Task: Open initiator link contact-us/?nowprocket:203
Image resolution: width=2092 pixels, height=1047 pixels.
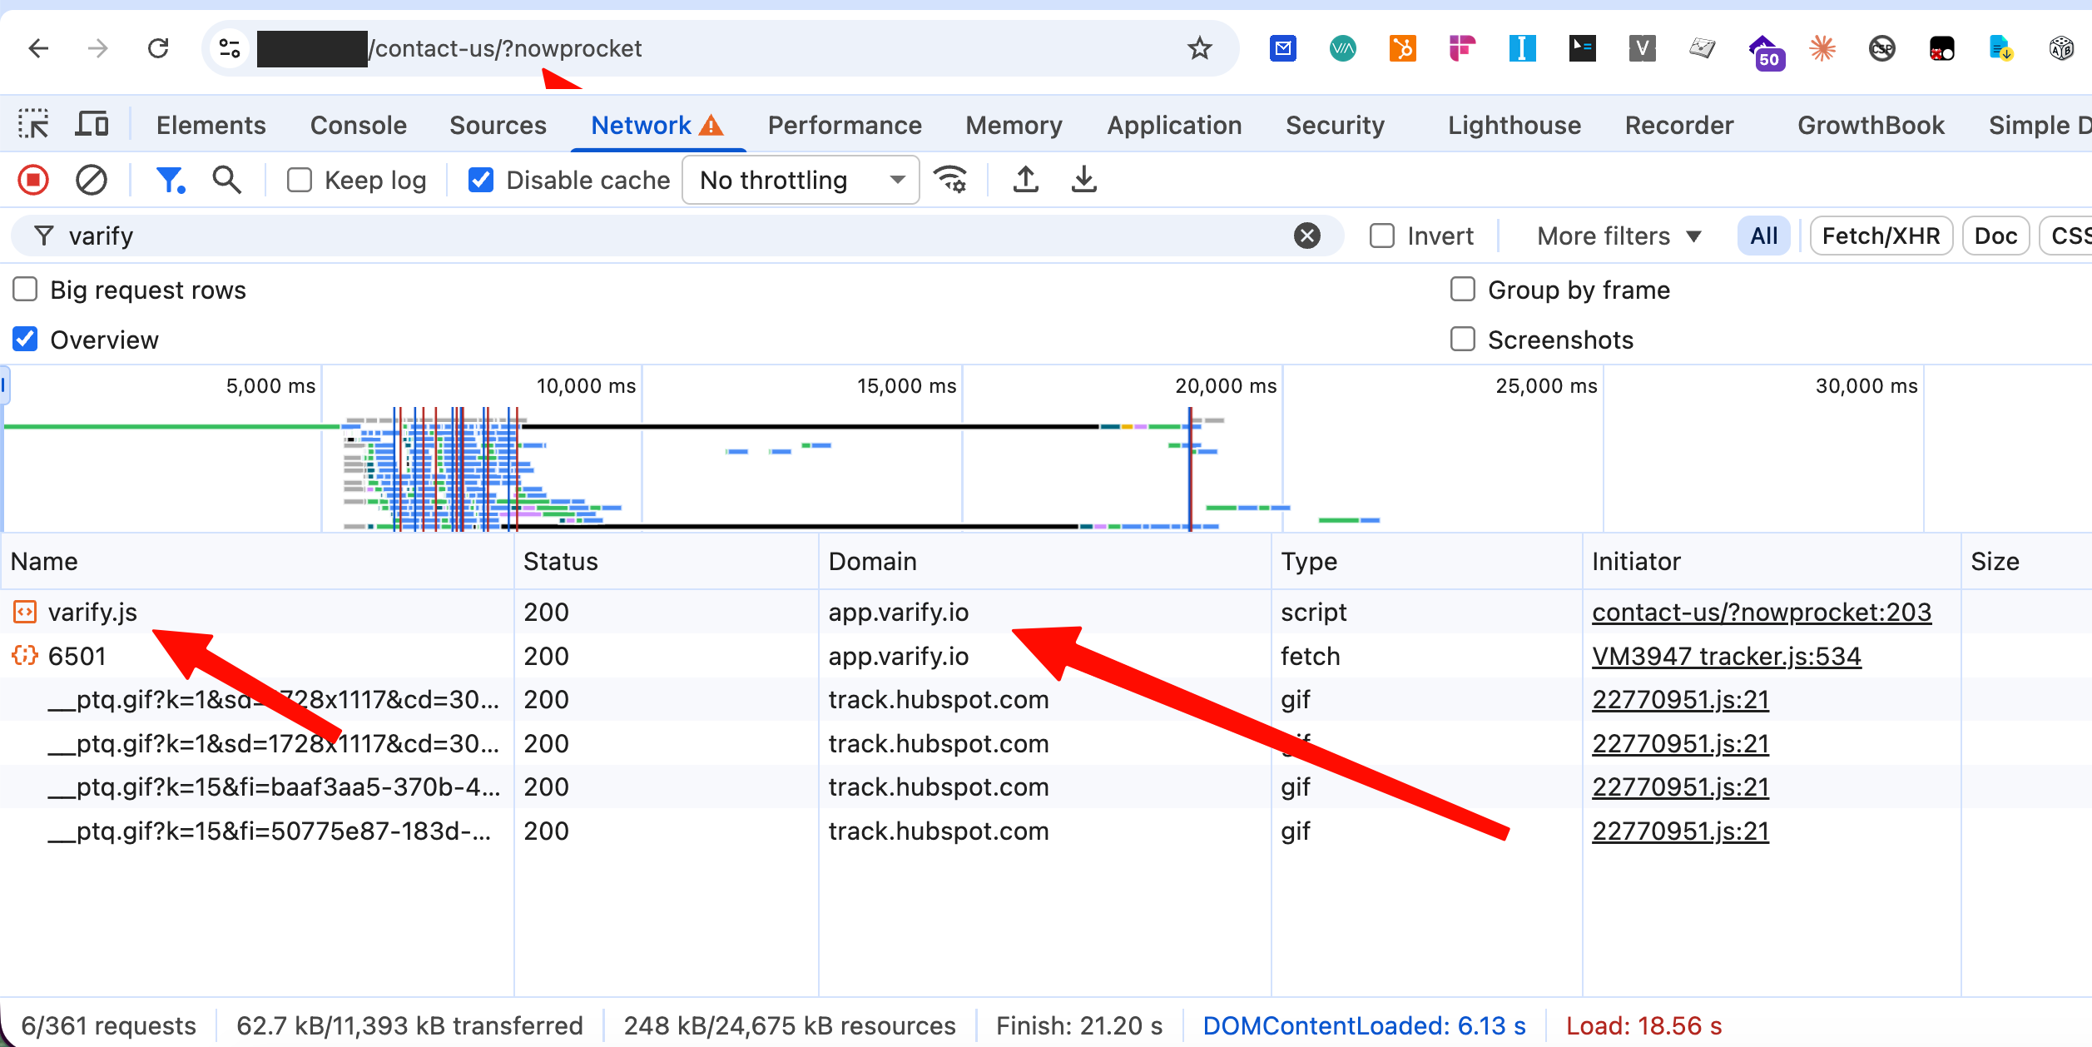Action: (x=1762, y=613)
